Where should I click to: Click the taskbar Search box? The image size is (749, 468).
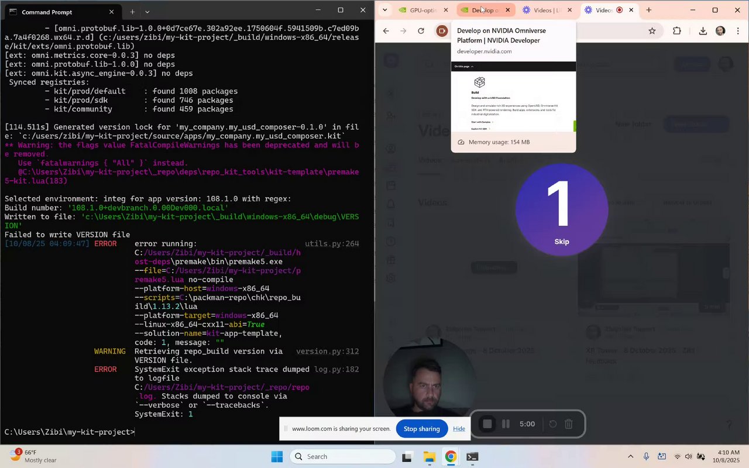[x=343, y=457]
